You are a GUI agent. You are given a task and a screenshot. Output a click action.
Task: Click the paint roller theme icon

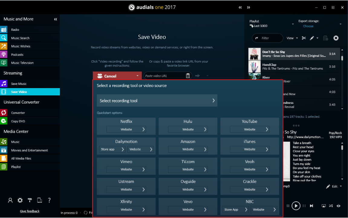click(30, 200)
